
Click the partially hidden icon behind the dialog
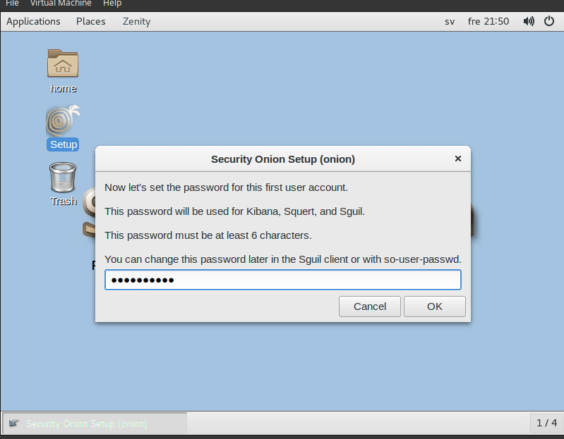click(89, 214)
